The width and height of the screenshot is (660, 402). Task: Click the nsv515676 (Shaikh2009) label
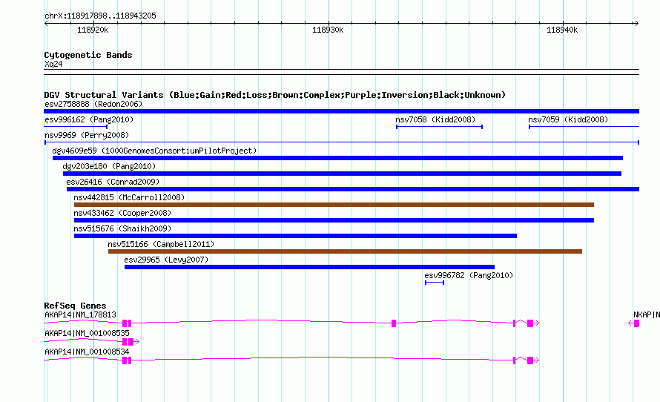pyautogui.click(x=122, y=228)
